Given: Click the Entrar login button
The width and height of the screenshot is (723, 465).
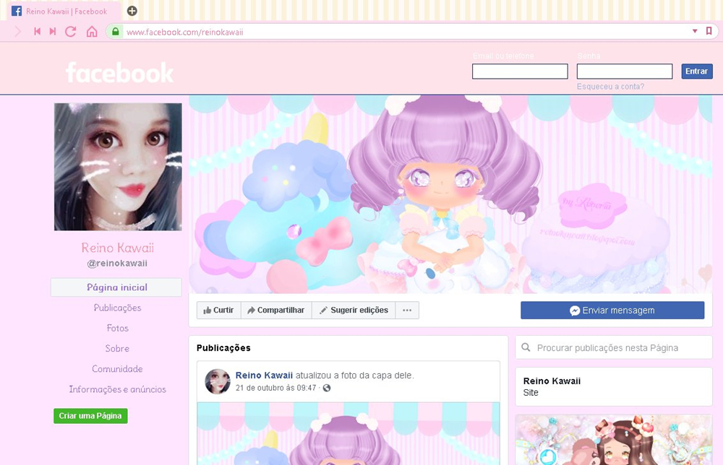Looking at the screenshot, I should point(697,71).
